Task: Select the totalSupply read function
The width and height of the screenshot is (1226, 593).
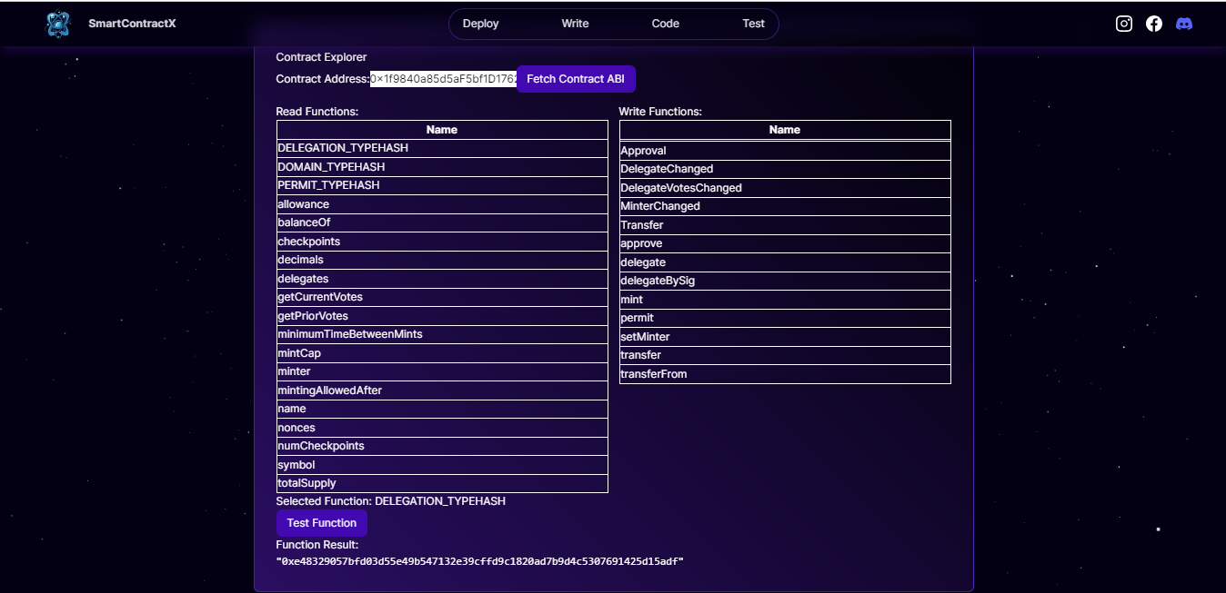Action: (442, 483)
